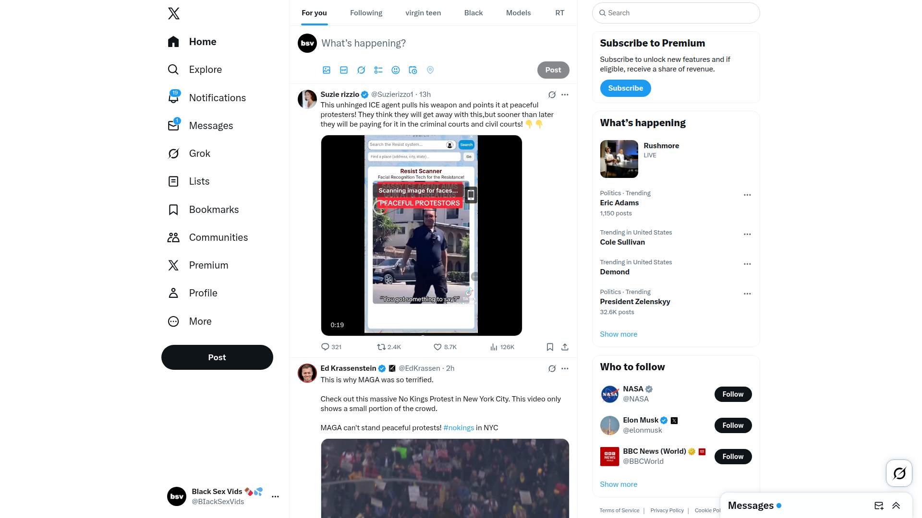Expand the Messages drawer with double chevron
The image size is (922, 518).
pyautogui.click(x=896, y=506)
